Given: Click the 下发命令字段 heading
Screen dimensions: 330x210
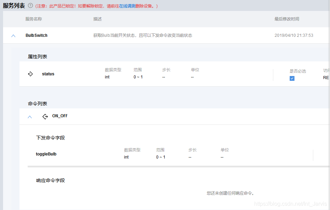Looking at the screenshot, I should [51, 138].
